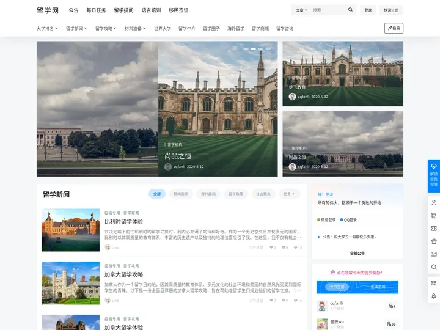Open the 公告 top menu item
The image size is (440, 330).
tap(73, 10)
